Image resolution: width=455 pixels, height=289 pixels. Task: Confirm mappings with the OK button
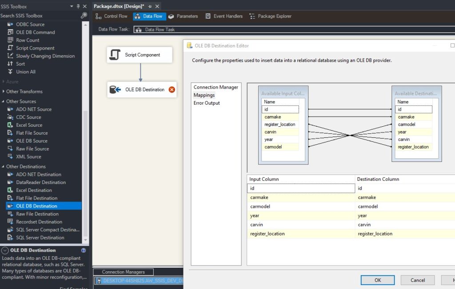point(377,280)
